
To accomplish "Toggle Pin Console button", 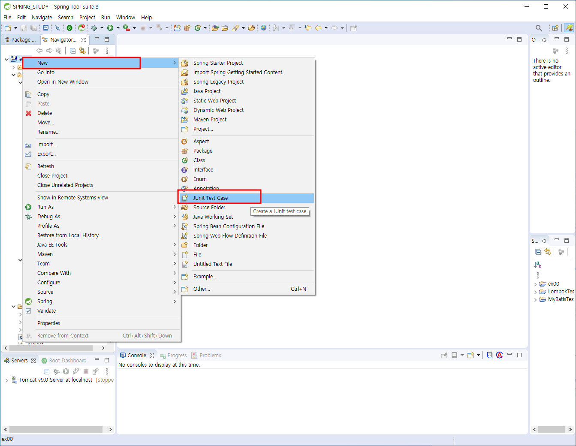I will tap(444, 355).
